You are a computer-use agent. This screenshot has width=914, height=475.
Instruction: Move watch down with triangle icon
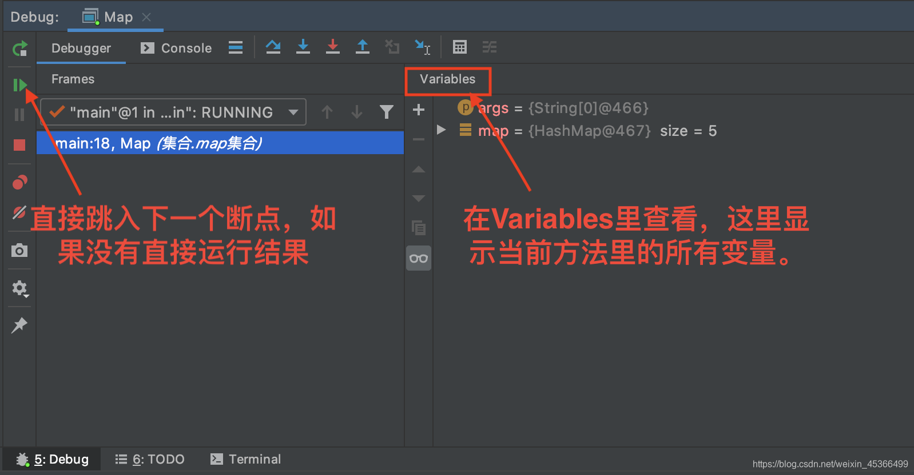(x=419, y=199)
